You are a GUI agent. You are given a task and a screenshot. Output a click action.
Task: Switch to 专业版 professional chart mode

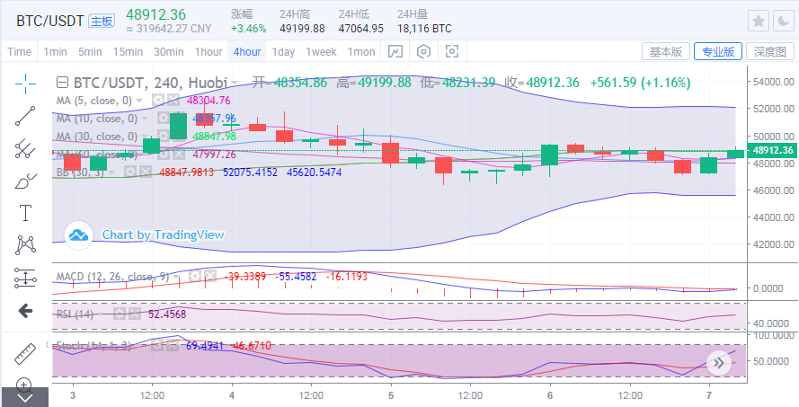coord(718,51)
